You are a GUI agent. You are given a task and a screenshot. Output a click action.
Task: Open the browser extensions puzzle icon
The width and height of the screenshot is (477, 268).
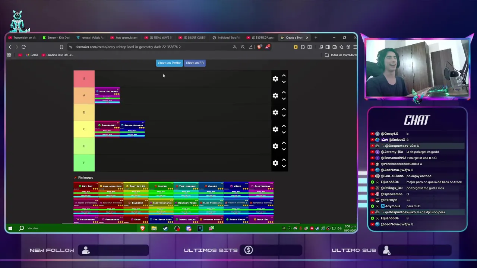303,47
